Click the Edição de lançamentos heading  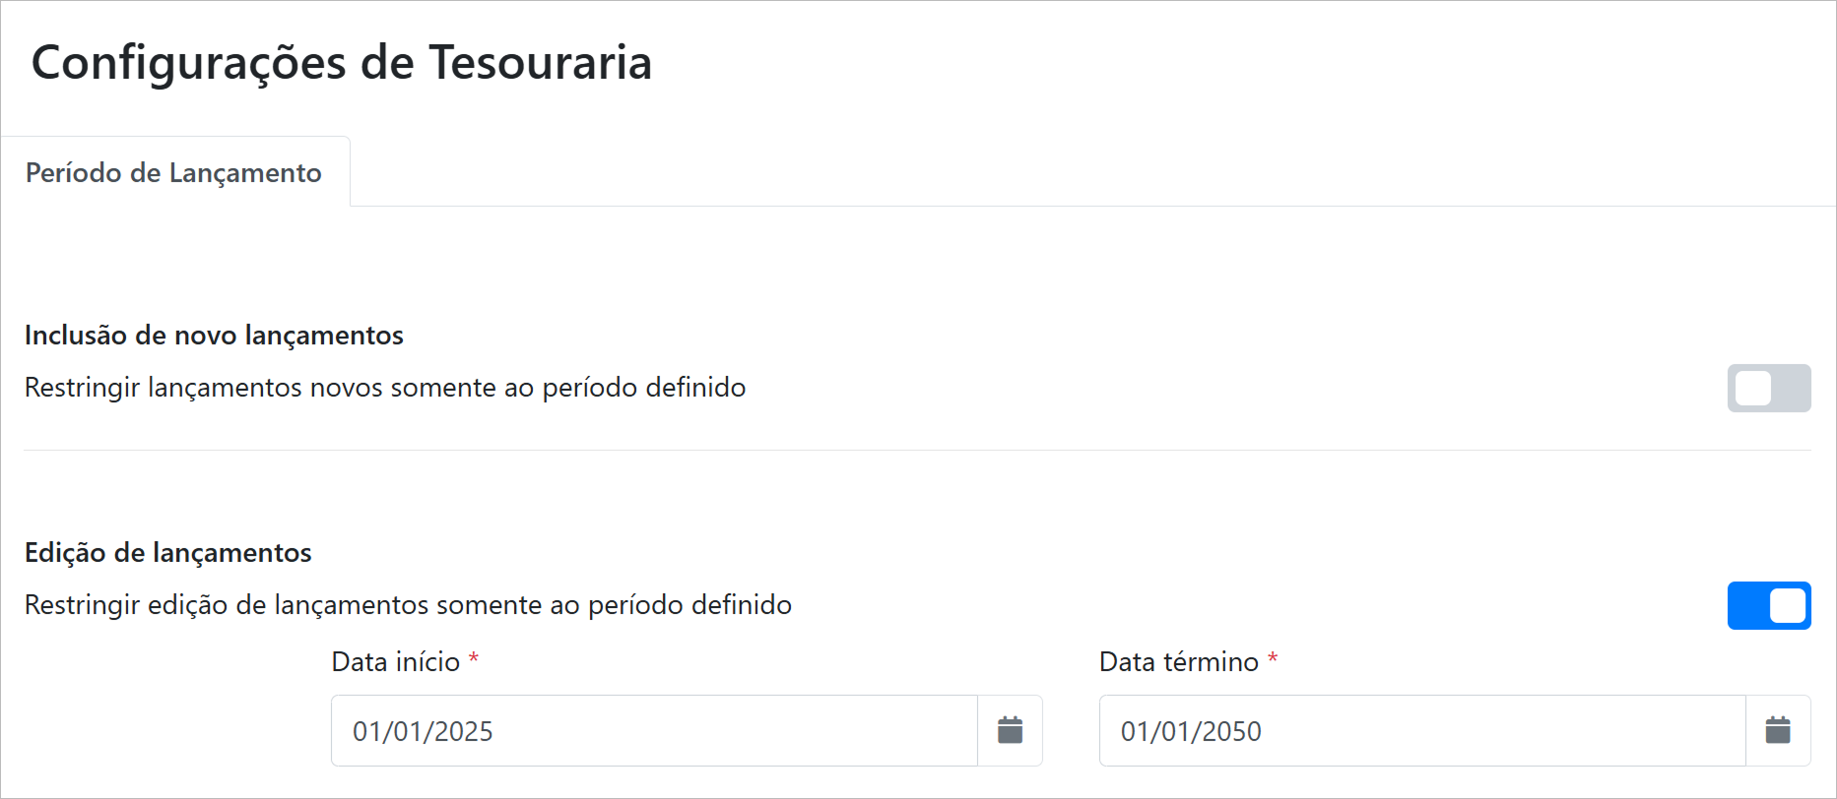[x=168, y=553]
